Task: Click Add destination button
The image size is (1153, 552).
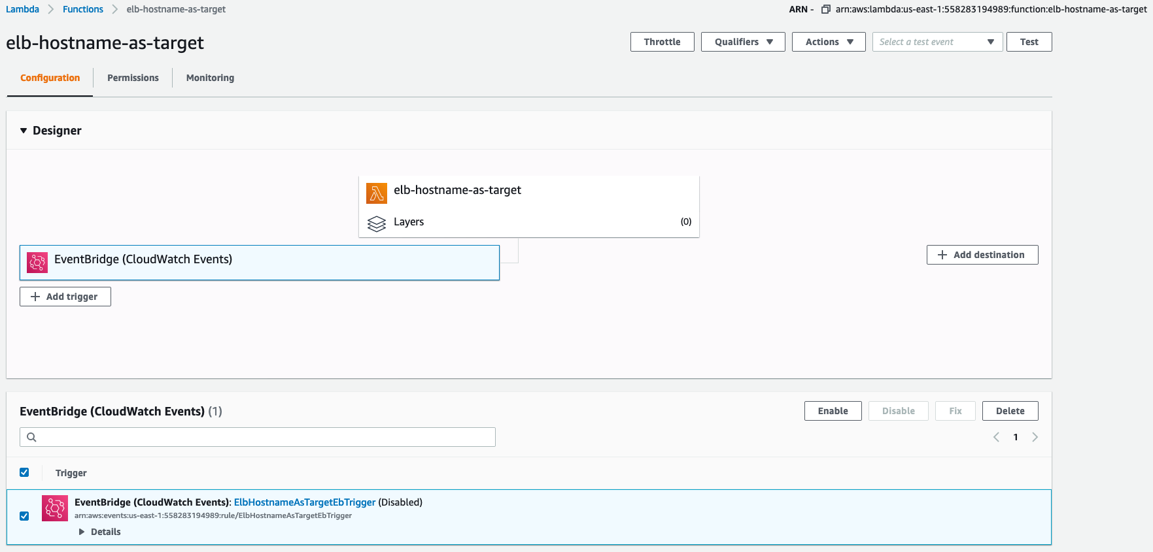Action: point(982,255)
